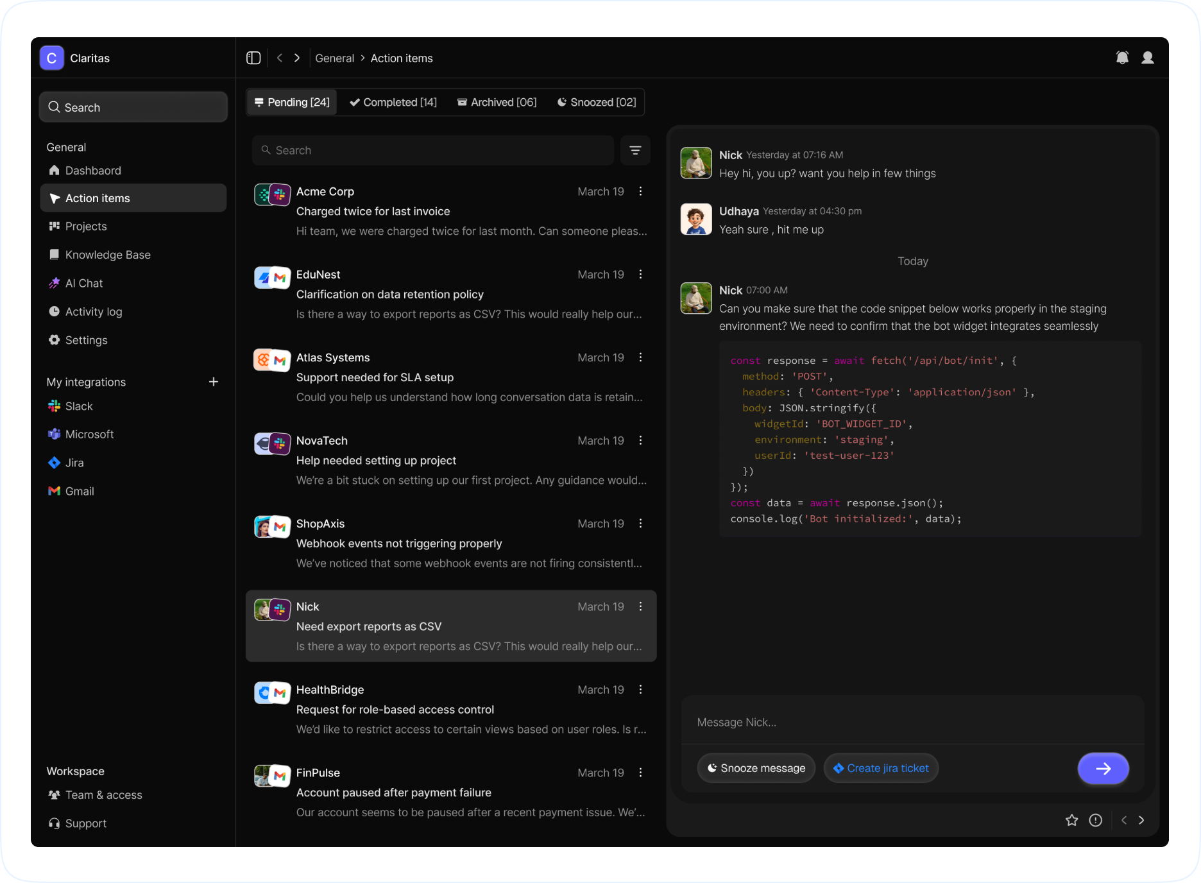Open more options for ShopAxis item
Viewport: 1201px width, 883px height.
[x=640, y=524]
